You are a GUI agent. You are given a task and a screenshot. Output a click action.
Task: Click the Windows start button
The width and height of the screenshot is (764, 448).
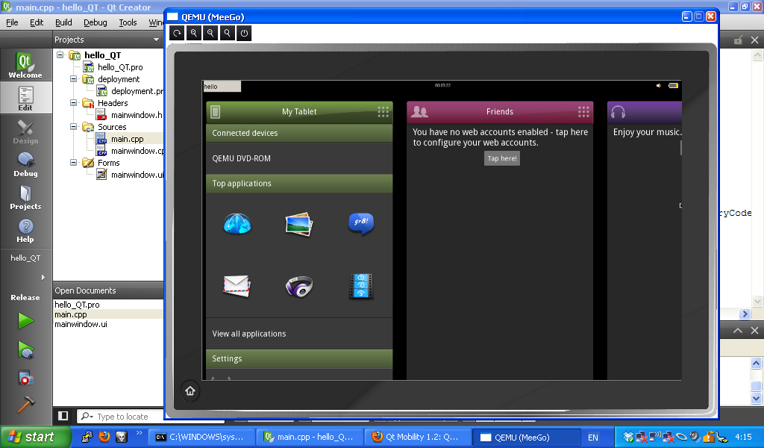click(x=36, y=437)
